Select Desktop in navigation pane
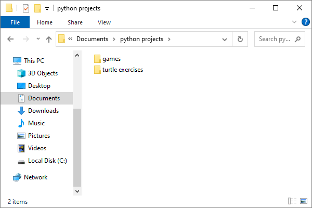Viewport: 312px width, 208px height. 39,86
